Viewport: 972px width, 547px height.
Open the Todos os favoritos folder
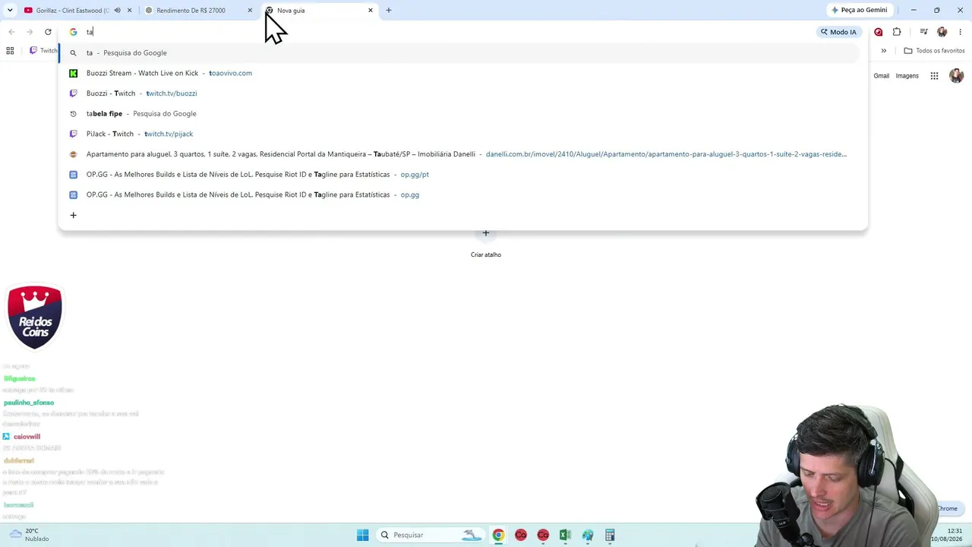934,51
